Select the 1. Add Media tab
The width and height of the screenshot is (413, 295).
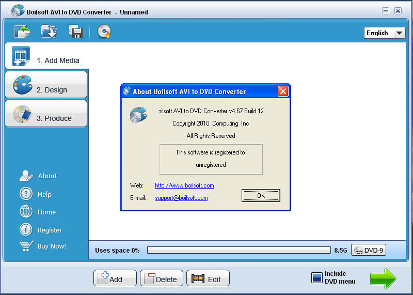[x=47, y=56]
